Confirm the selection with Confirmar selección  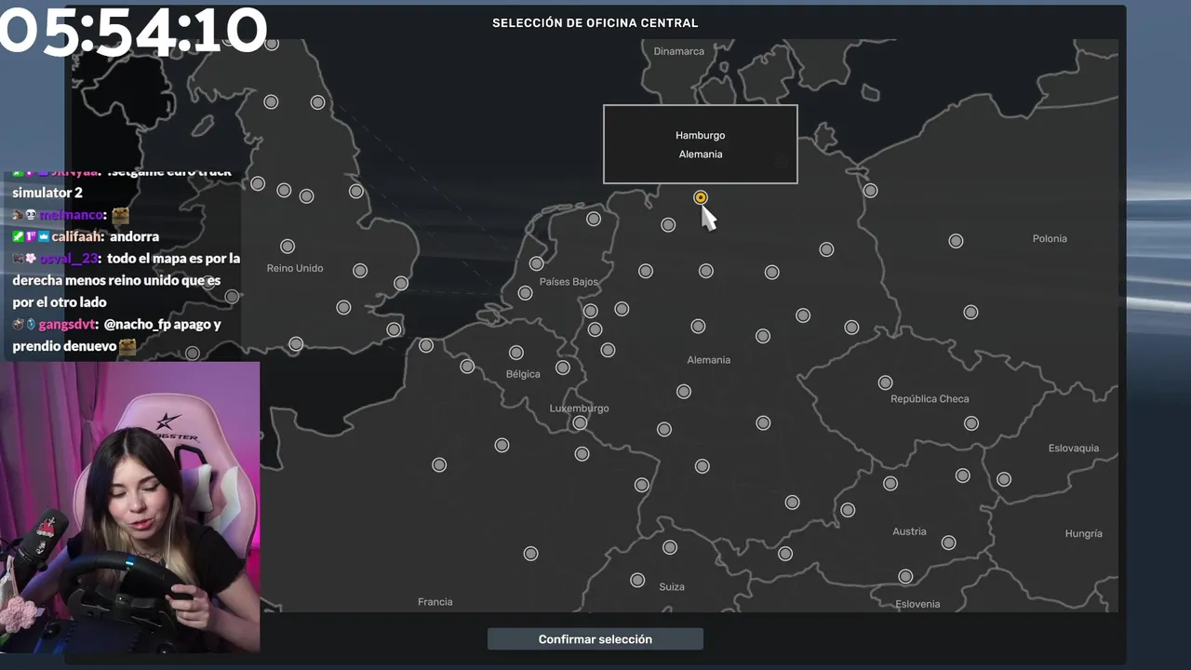point(595,639)
